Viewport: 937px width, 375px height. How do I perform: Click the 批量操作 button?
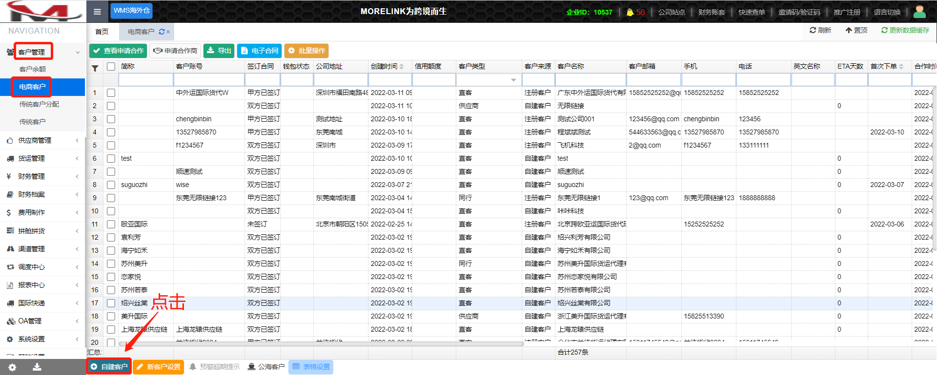click(306, 51)
